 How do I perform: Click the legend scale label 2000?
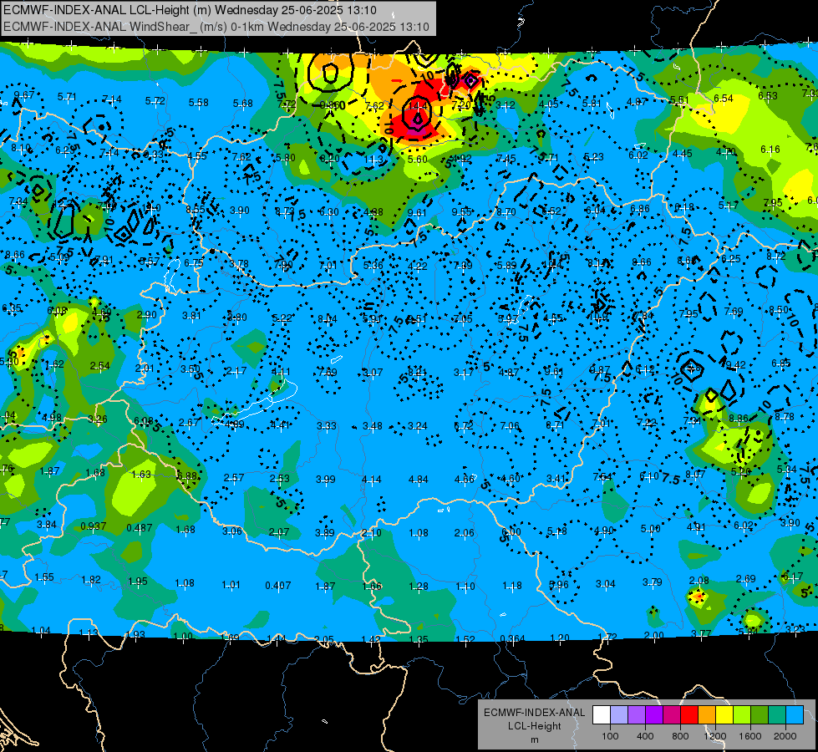click(785, 736)
